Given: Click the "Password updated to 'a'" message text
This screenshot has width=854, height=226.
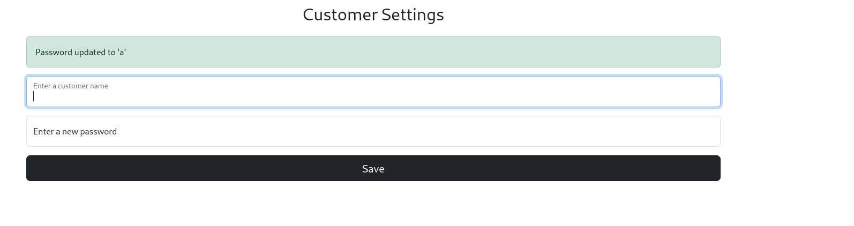Looking at the screenshot, I should (x=80, y=52).
